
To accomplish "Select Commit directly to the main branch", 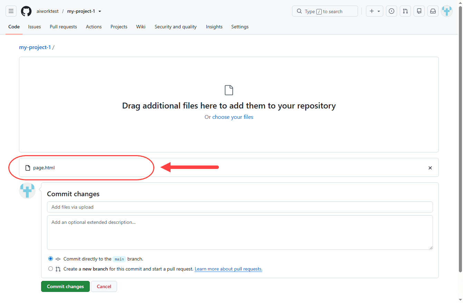I will click(51, 258).
